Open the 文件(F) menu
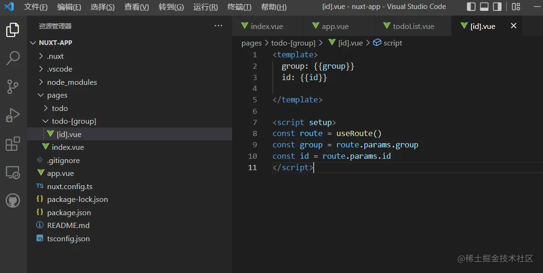Screen dimensions: 543x273 pyautogui.click(x=36, y=7)
